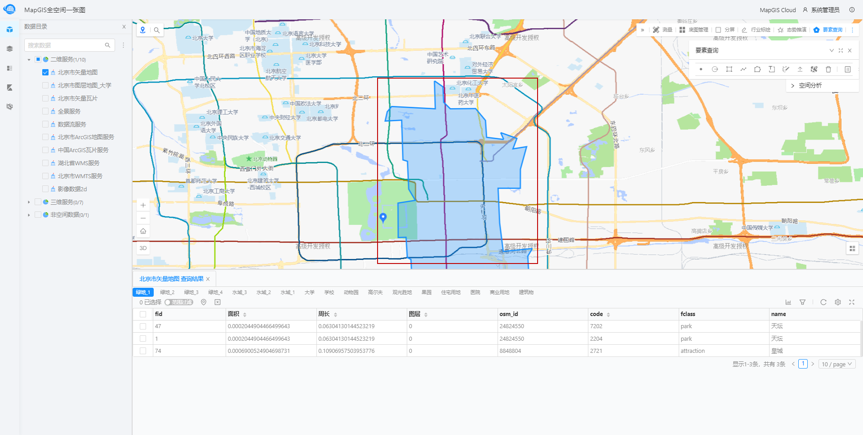This screenshot has height=435, width=863.
Task: Select the point query tool in 要素查询 panel
Action: (701, 69)
